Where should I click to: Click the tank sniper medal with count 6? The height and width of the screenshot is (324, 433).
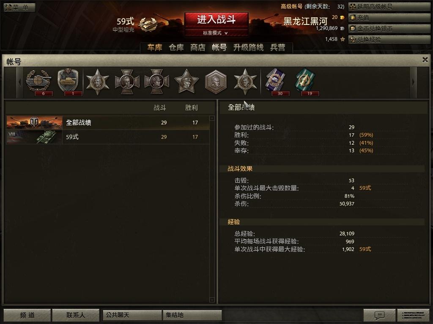[x=38, y=81]
